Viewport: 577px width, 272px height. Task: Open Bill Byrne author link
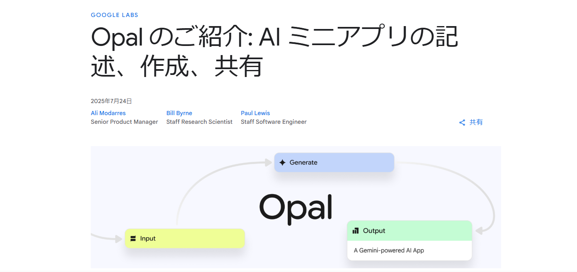click(x=179, y=113)
